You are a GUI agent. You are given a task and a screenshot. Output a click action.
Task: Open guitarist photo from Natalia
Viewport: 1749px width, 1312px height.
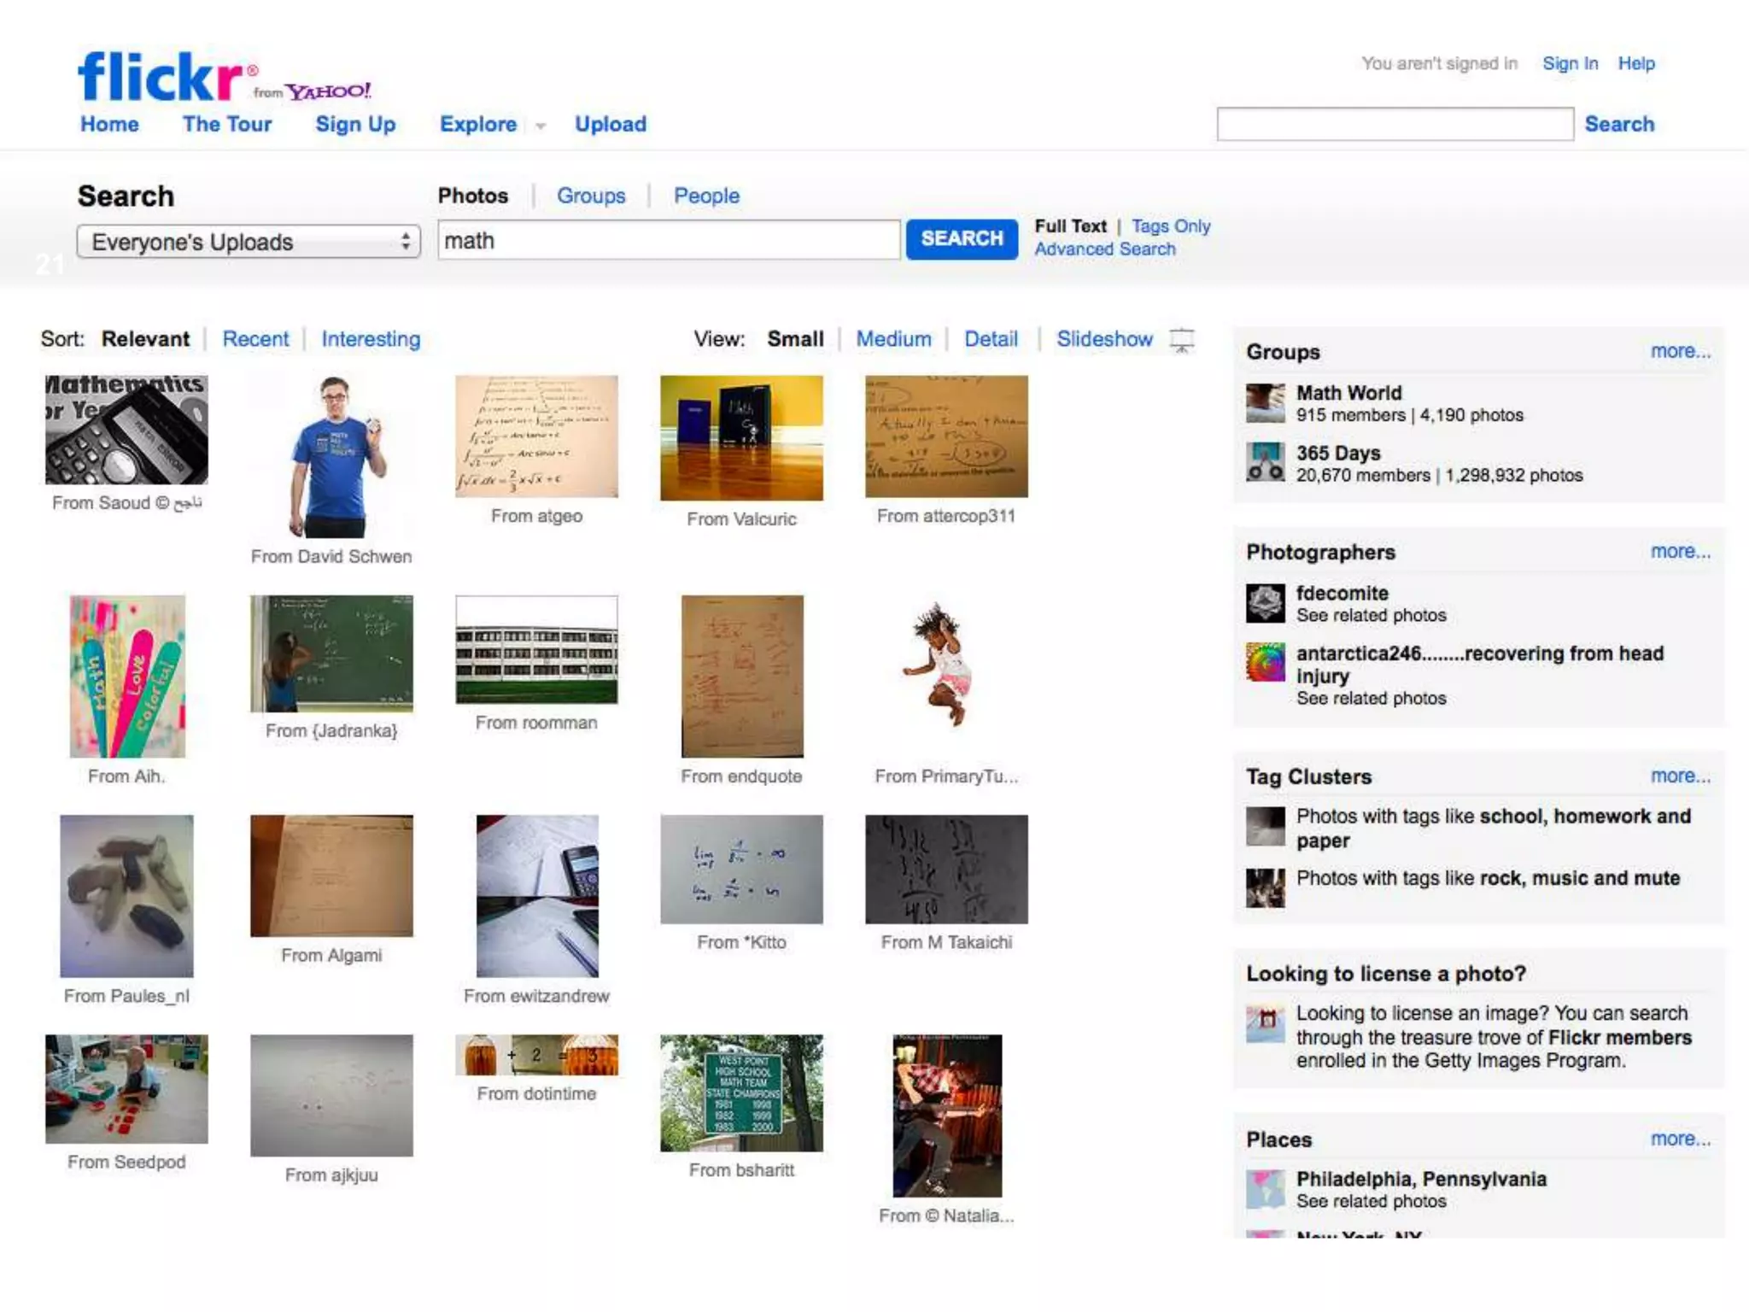(x=947, y=1116)
